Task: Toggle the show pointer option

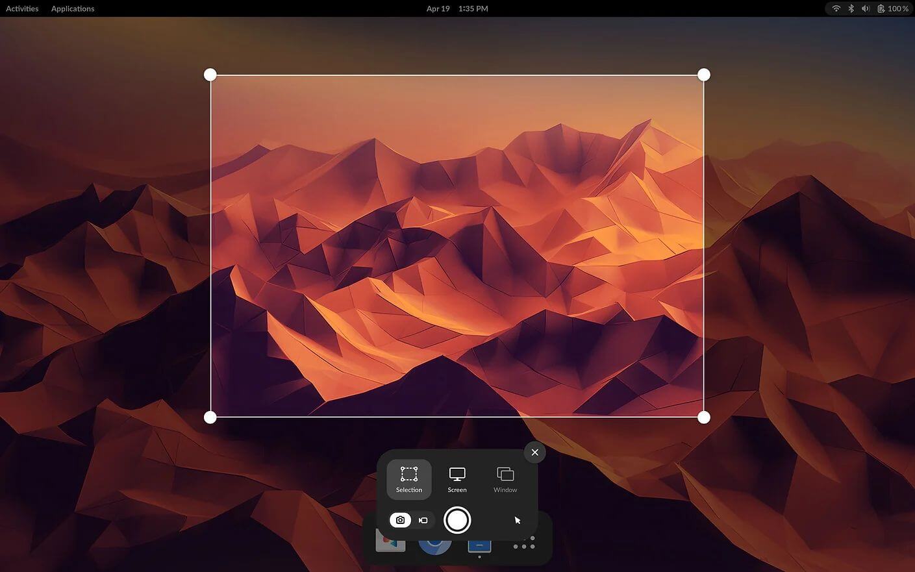Action: click(x=516, y=519)
